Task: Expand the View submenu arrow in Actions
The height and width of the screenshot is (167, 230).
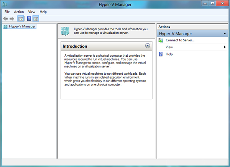Action: click(225, 47)
